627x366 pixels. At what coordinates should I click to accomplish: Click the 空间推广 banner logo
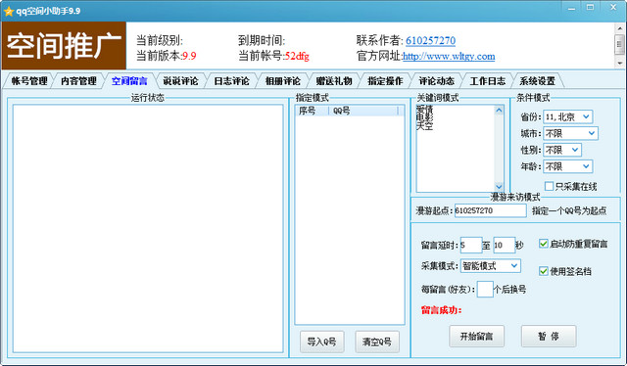(x=64, y=46)
